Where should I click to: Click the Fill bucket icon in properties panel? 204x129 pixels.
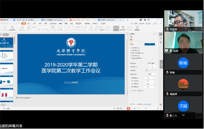point(131,37)
